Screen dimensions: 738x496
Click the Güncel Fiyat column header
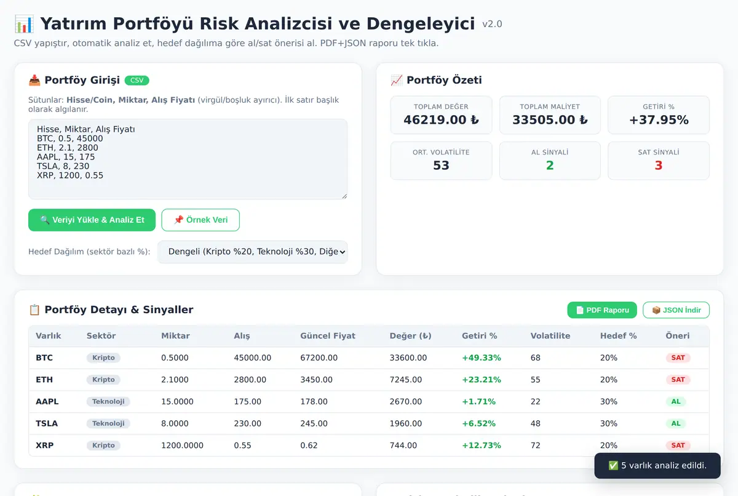[328, 336]
